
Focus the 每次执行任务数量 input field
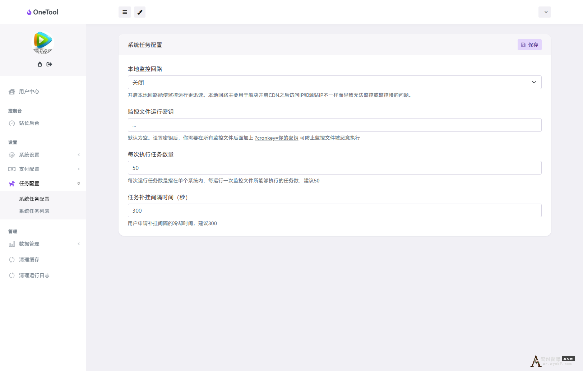click(x=334, y=168)
